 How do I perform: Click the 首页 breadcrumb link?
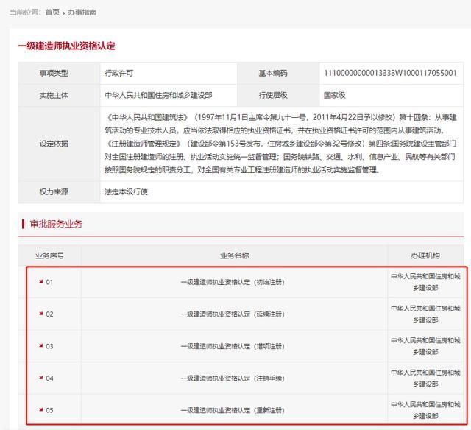[52, 13]
